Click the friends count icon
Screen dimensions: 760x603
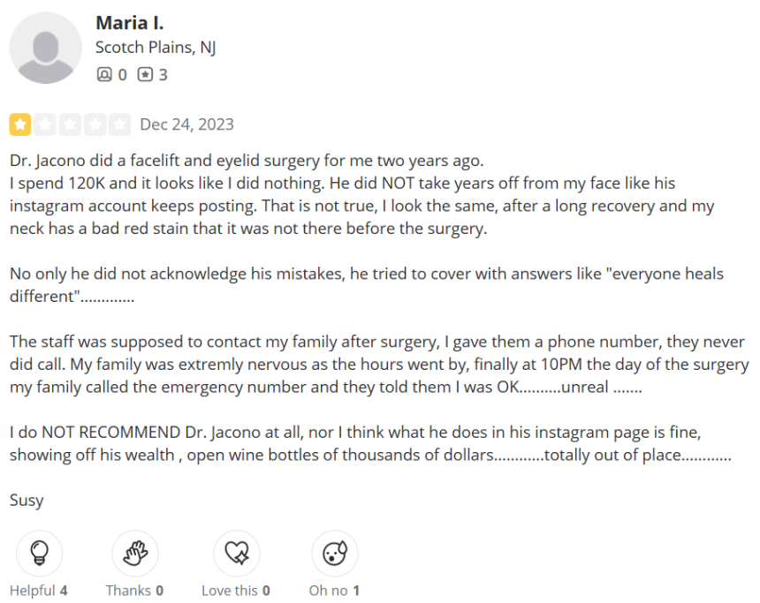point(104,74)
